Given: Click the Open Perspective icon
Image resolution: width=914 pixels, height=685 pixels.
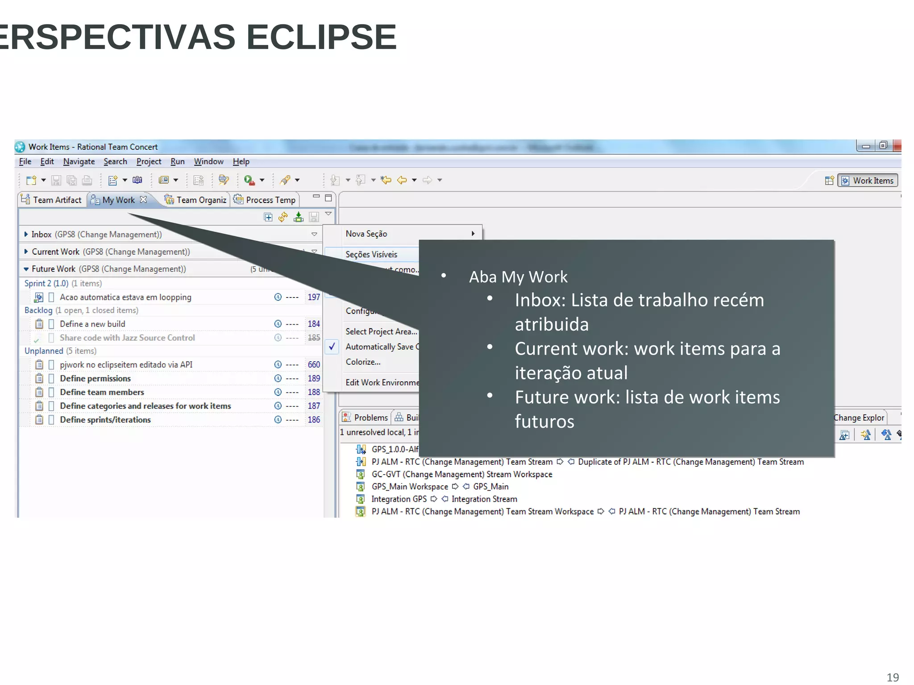Looking at the screenshot, I should pyautogui.click(x=829, y=181).
